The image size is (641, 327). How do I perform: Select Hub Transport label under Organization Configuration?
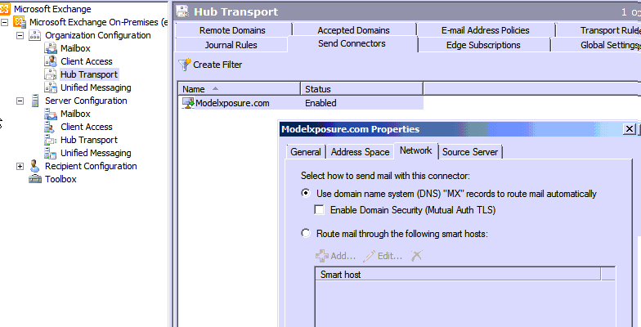(89, 74)
